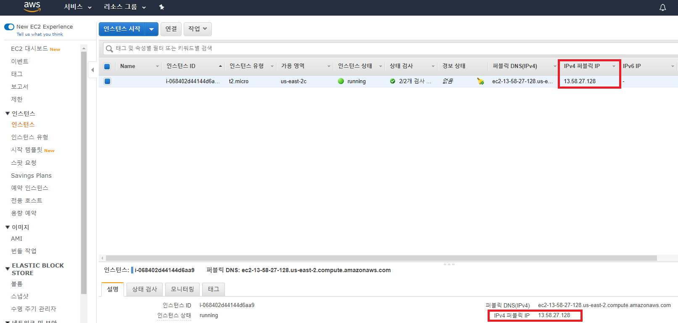Open the 인스턴스 시작 split-button dropdown arrow
The image size is (678, 323).
point(151,29)
